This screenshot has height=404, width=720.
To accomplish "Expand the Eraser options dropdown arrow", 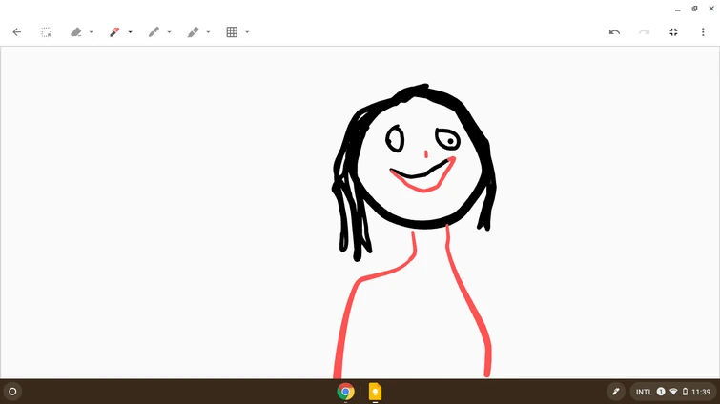I will click(92, 32).
